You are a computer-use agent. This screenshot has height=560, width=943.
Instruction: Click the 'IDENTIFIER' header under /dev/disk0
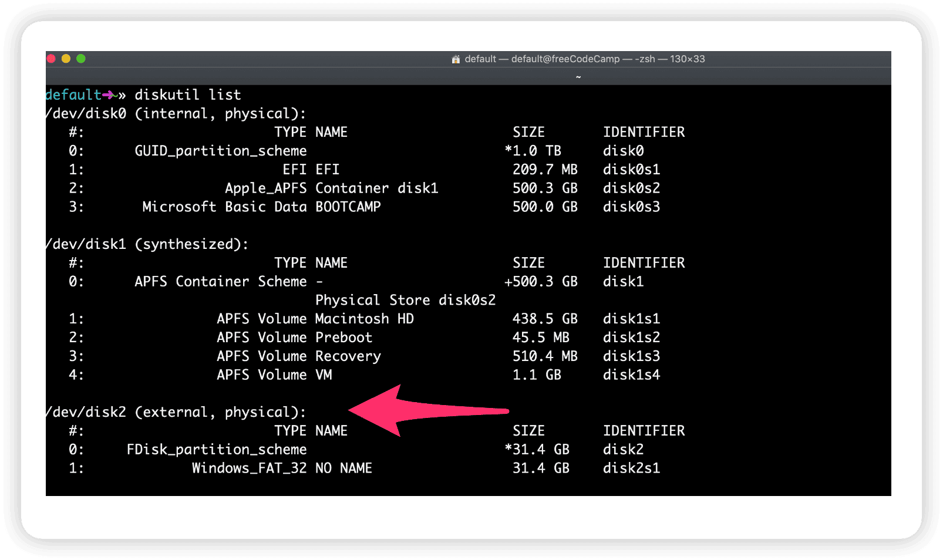tap(644, 133)
